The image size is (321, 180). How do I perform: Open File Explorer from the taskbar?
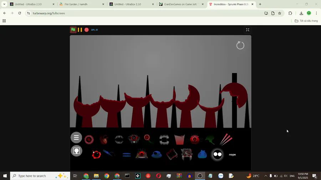pos(96,176)
